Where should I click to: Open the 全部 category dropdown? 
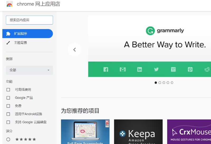click(x=29, y=70)
